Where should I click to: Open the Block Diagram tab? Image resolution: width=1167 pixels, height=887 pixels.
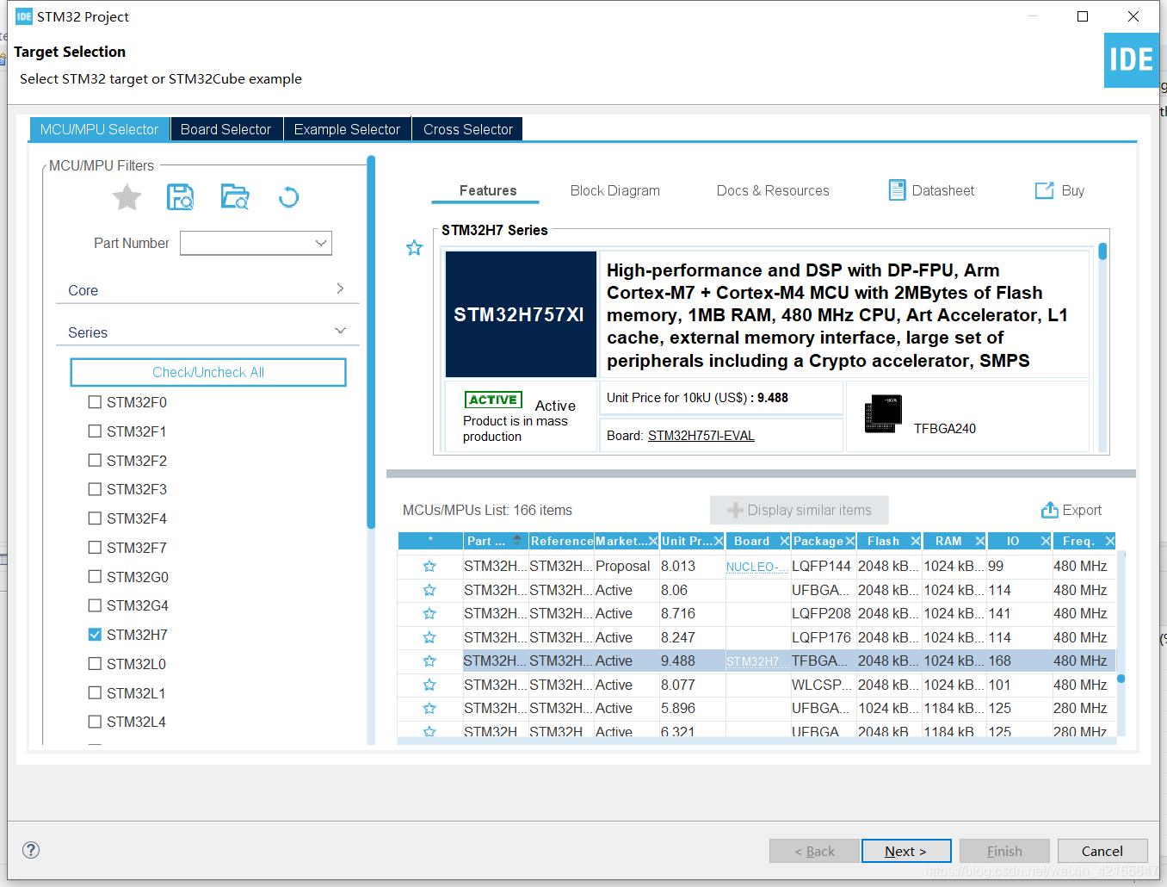615,190
